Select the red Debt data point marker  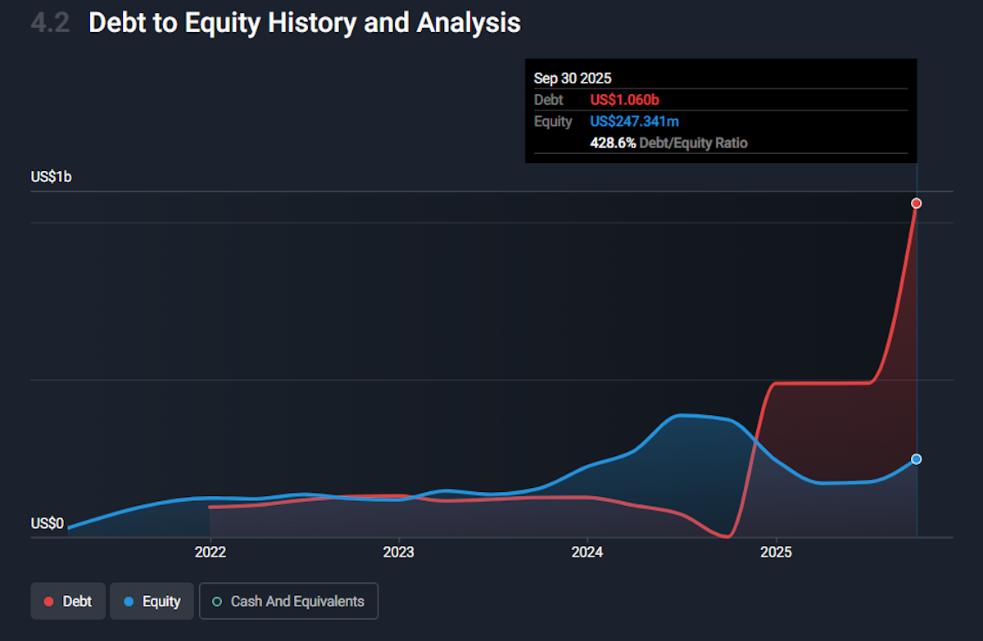[x=917, y=203]
